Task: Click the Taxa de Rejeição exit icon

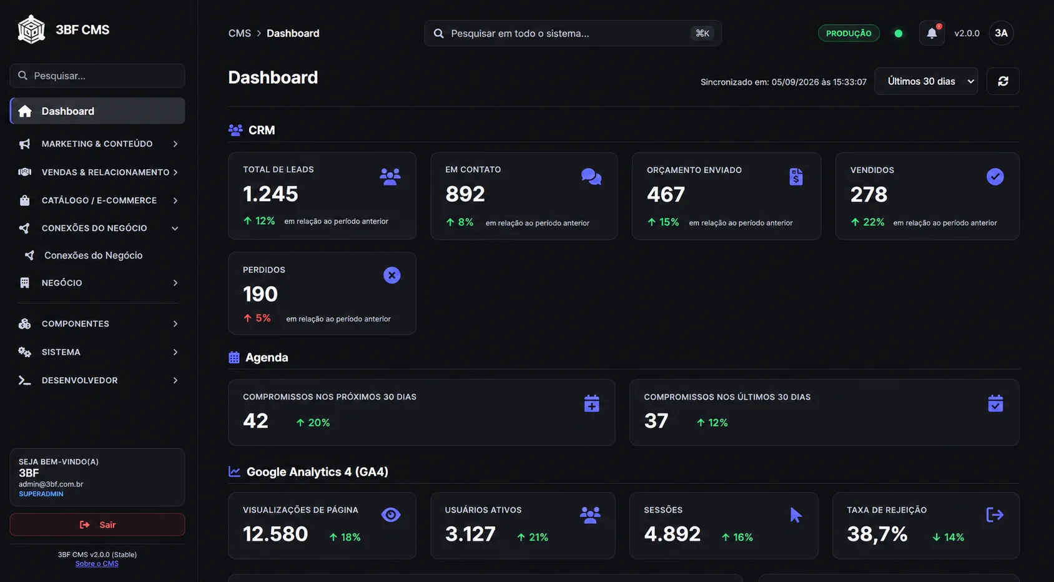Action: tap(995, 515)
